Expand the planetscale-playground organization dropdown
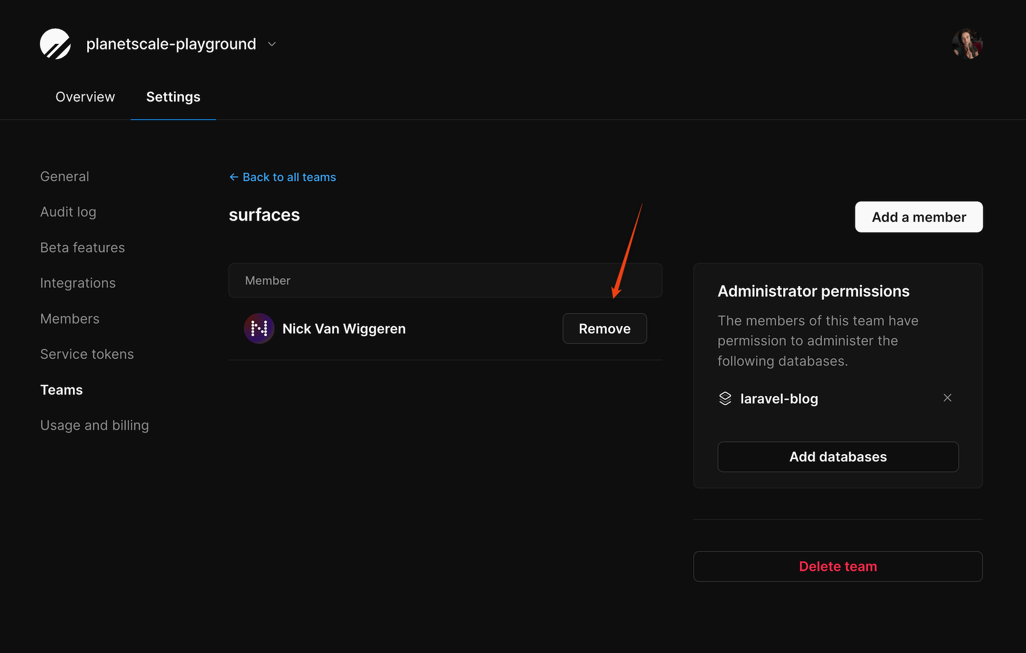This screenshot has height=653, width=1026. (x=271, y=44)
